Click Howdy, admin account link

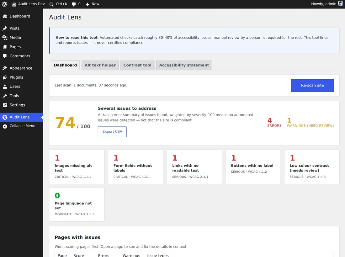pyautogui.click(x=327, y=4)
